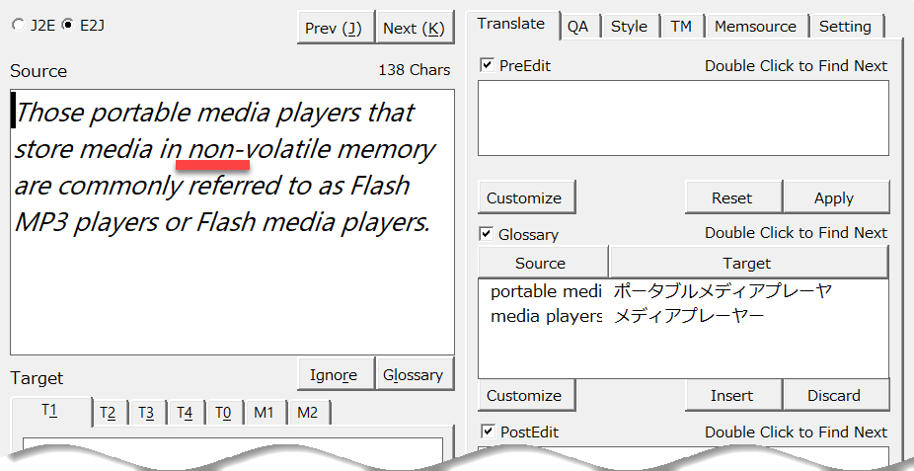Open the Setting tab

tap(845, 27)
